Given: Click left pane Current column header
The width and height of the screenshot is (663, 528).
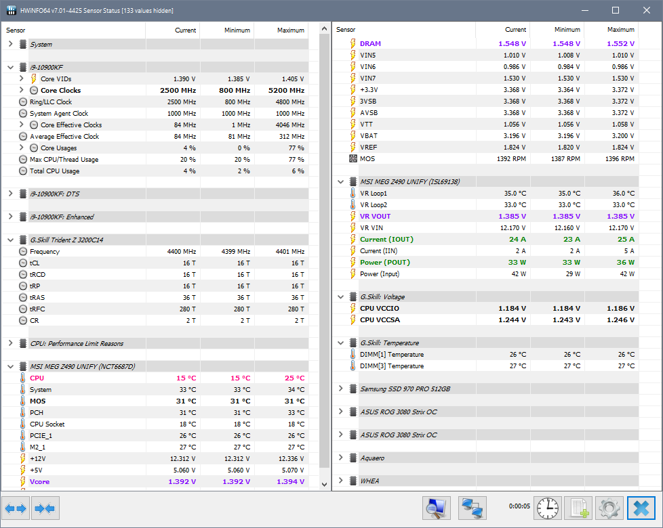Looking at the screenshot, I should click(x=172, y=30).
